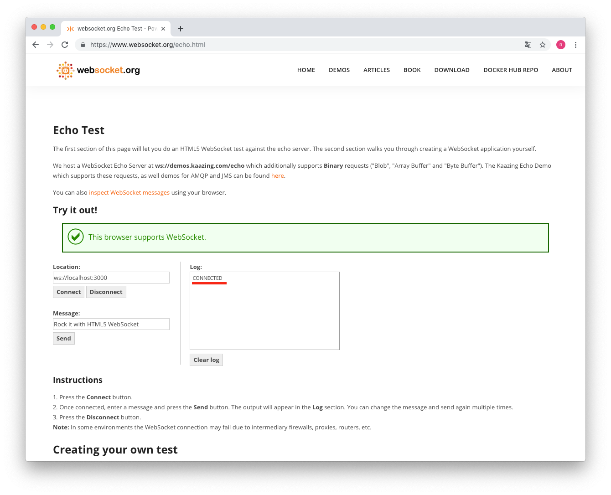Go back with the browser back arrow
611x495 pixels.
[36, 45]
